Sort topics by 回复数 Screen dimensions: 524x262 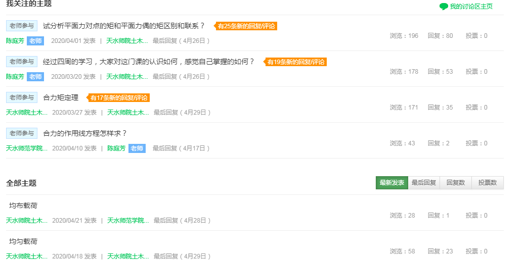pos(456,183)
